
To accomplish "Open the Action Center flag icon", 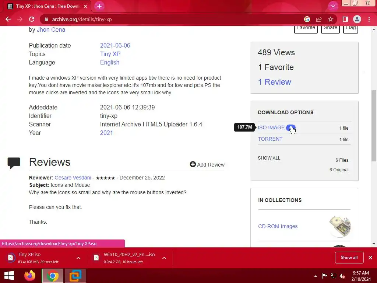I will 324,276.
